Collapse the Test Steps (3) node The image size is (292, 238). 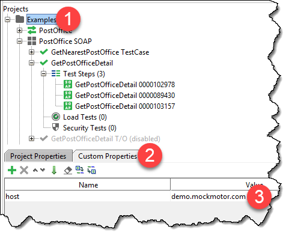43,74
